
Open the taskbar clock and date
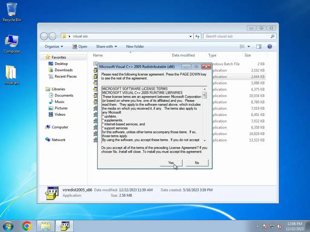(x=295, y=226)
